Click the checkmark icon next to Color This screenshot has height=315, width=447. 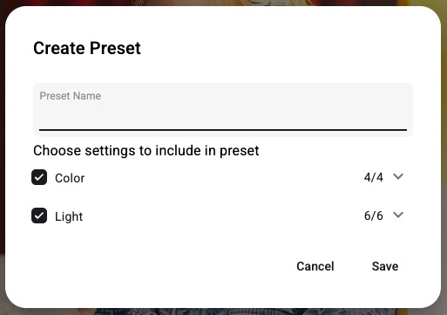(39, 177)
